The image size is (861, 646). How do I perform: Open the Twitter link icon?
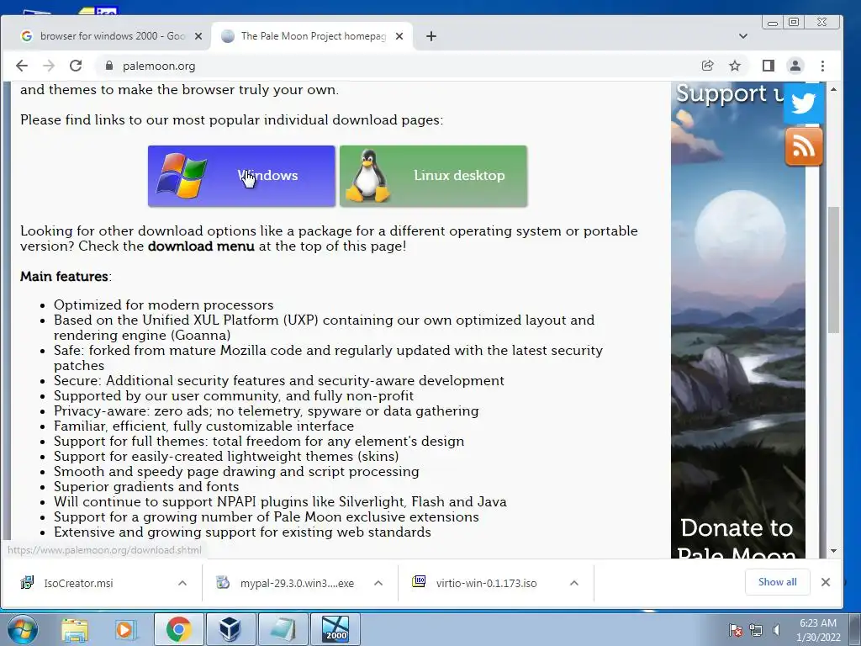pyautogui.click(x=803, y=103)
